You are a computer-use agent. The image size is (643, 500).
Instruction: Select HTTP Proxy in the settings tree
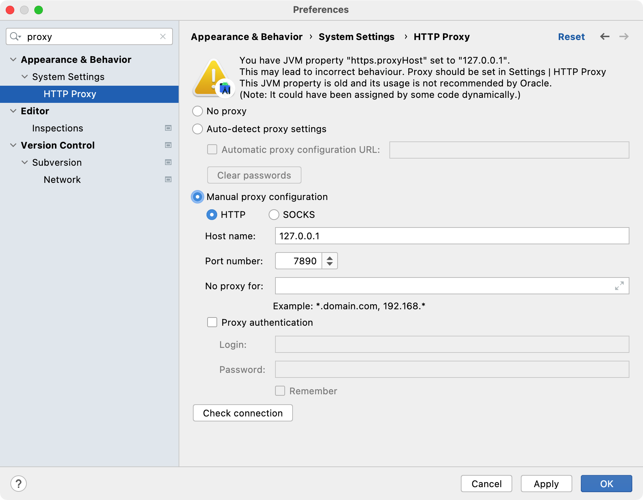click(x=89, y=94)
